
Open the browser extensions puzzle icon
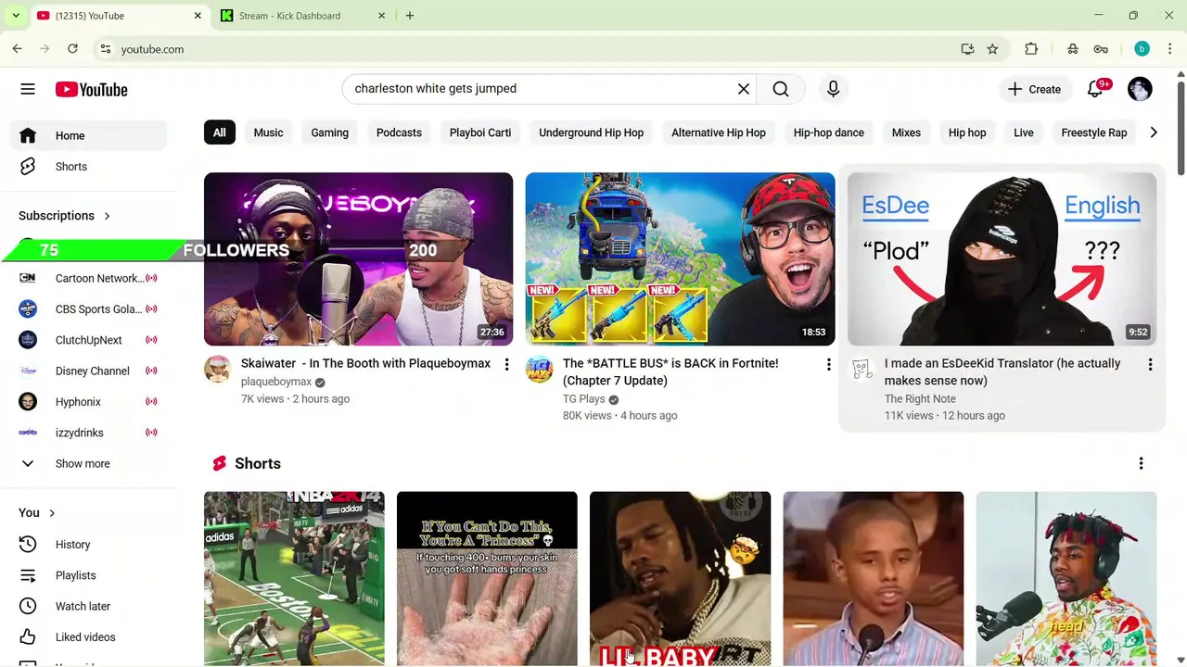point(1031,49)
